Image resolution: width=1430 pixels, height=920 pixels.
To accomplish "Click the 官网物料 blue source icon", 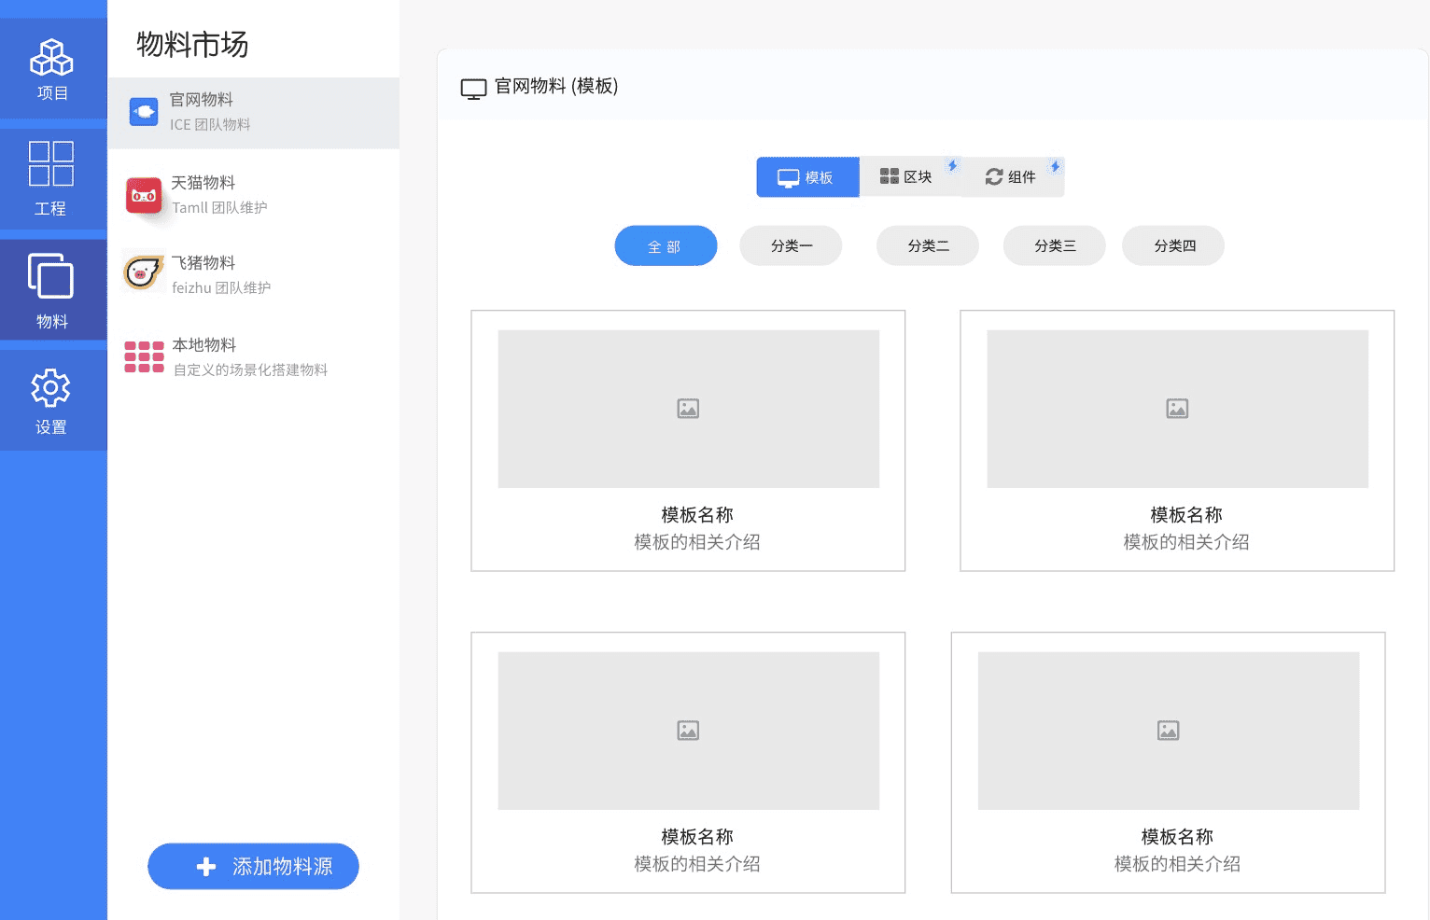I will 144,112.
